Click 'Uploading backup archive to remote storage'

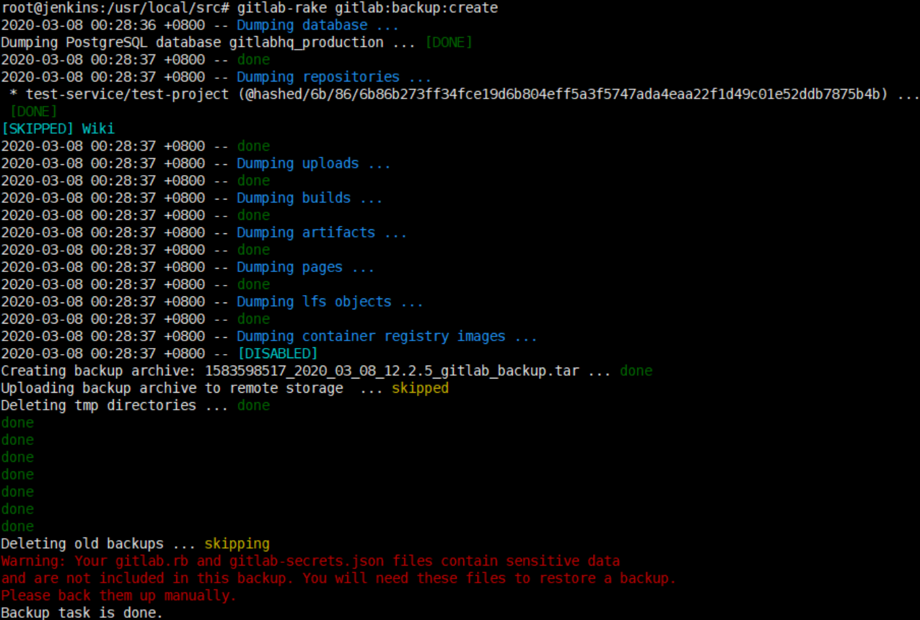tap(172, 388)
